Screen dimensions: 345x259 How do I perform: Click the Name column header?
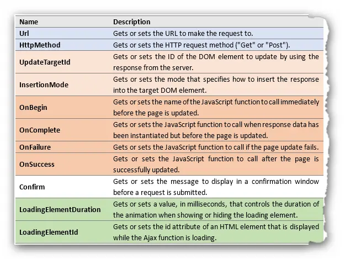(29, 22)
